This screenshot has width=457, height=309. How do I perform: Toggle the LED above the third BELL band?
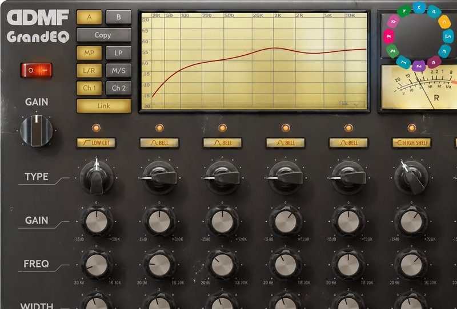[286, 128]
